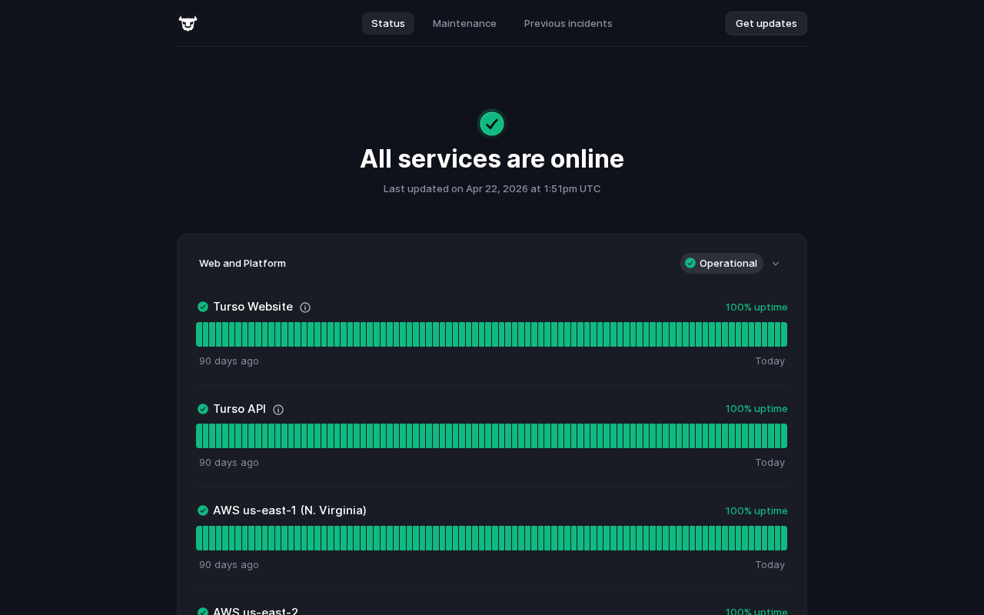The image size is (984, 615).
Task: Click the Turso Website service name
Action: coord(253,307)
